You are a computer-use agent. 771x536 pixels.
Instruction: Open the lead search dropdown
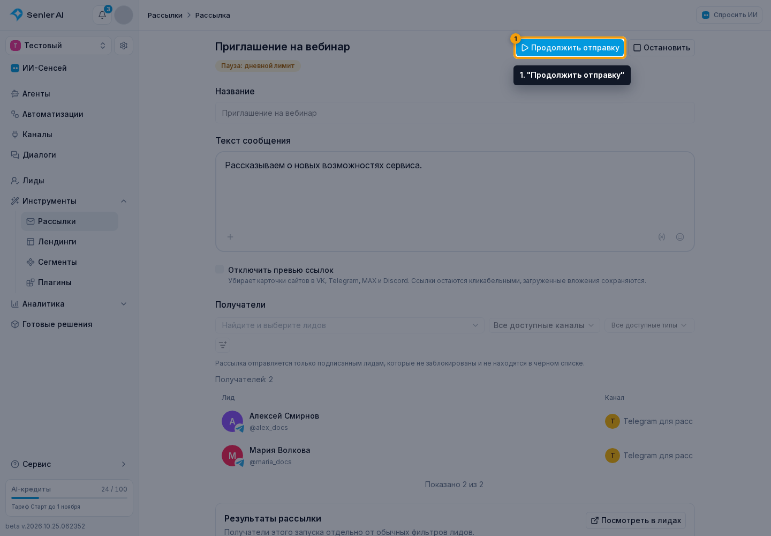coord(350,325)
